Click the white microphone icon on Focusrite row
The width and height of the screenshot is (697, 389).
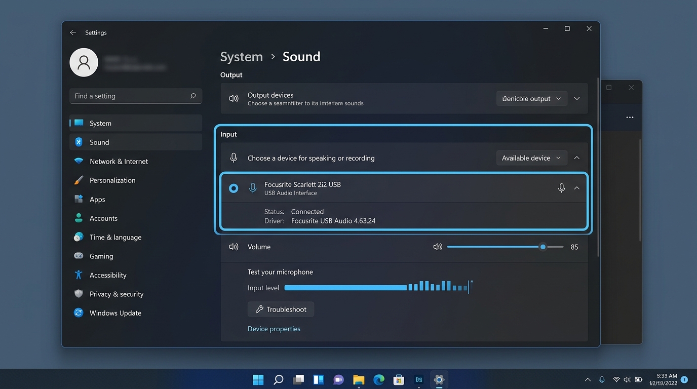pyautogui.click(x=561, y=188)
